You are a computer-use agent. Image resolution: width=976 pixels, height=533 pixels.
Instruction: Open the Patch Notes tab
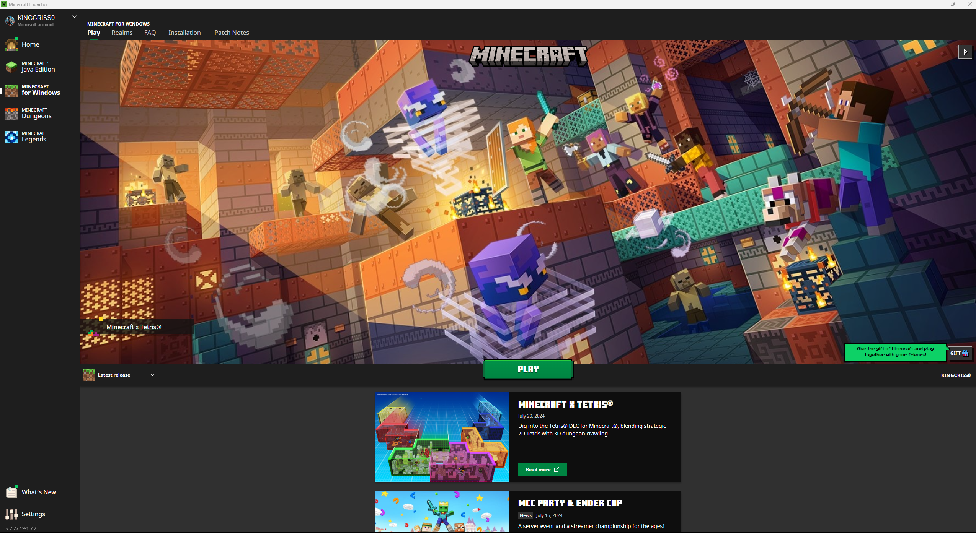point(232,32)
